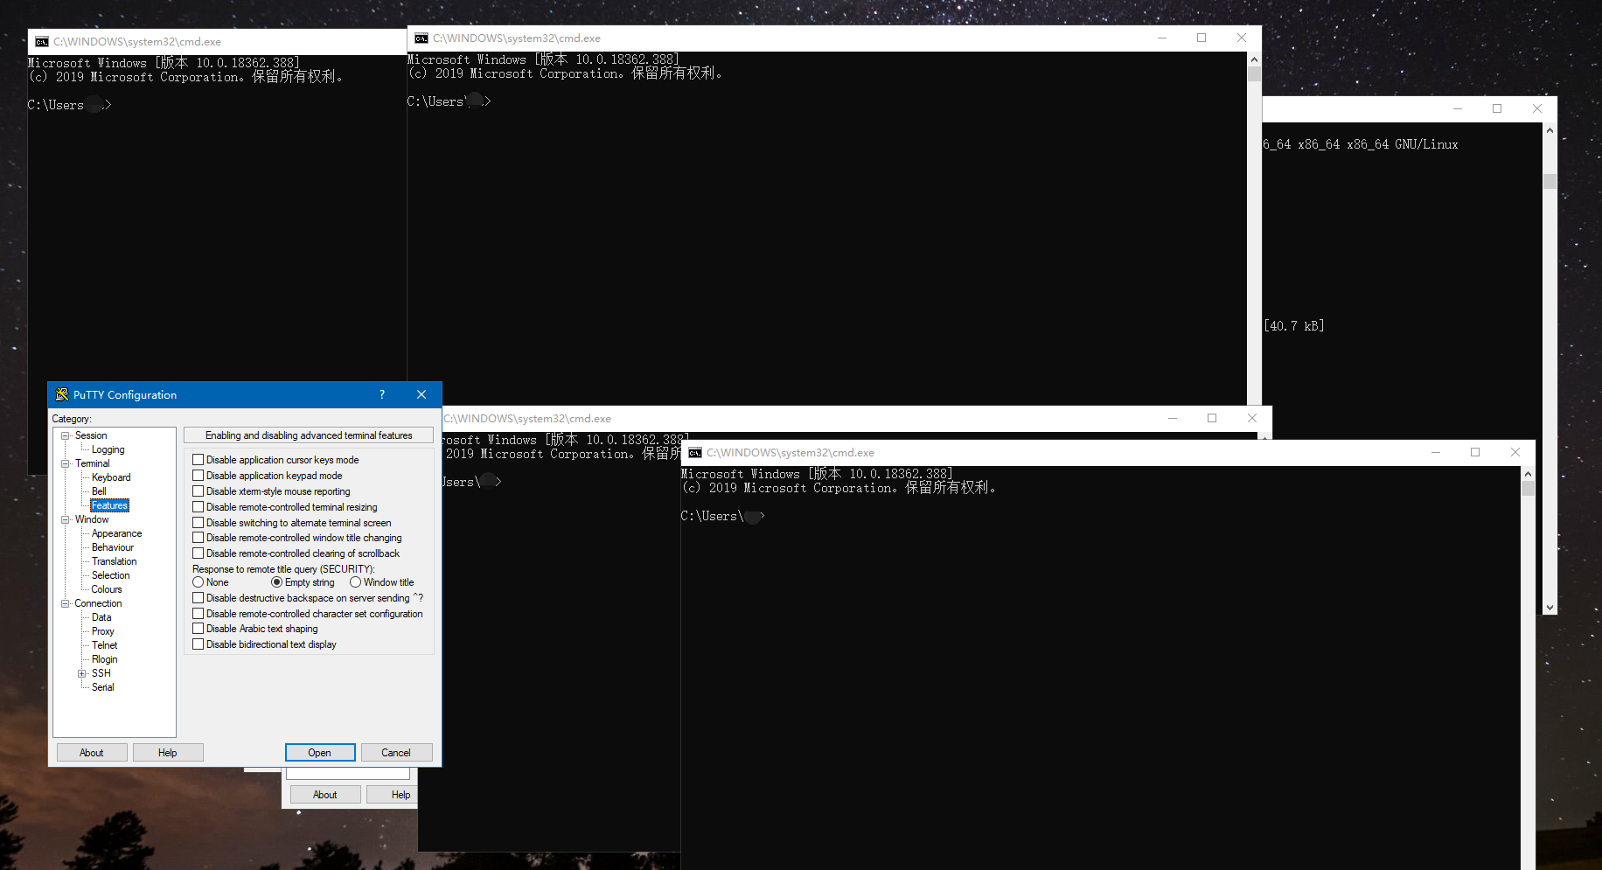Collapse the Window tree node
Image resolution: width=1602 pixels, height=870 pixels.
pos(65,519)
